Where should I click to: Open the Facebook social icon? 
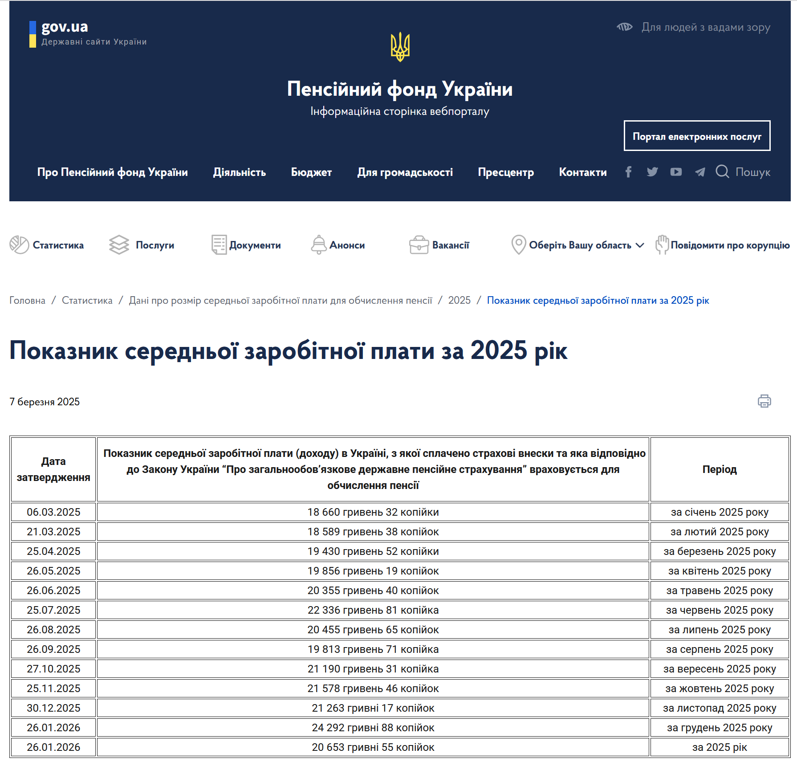point(628,172)
